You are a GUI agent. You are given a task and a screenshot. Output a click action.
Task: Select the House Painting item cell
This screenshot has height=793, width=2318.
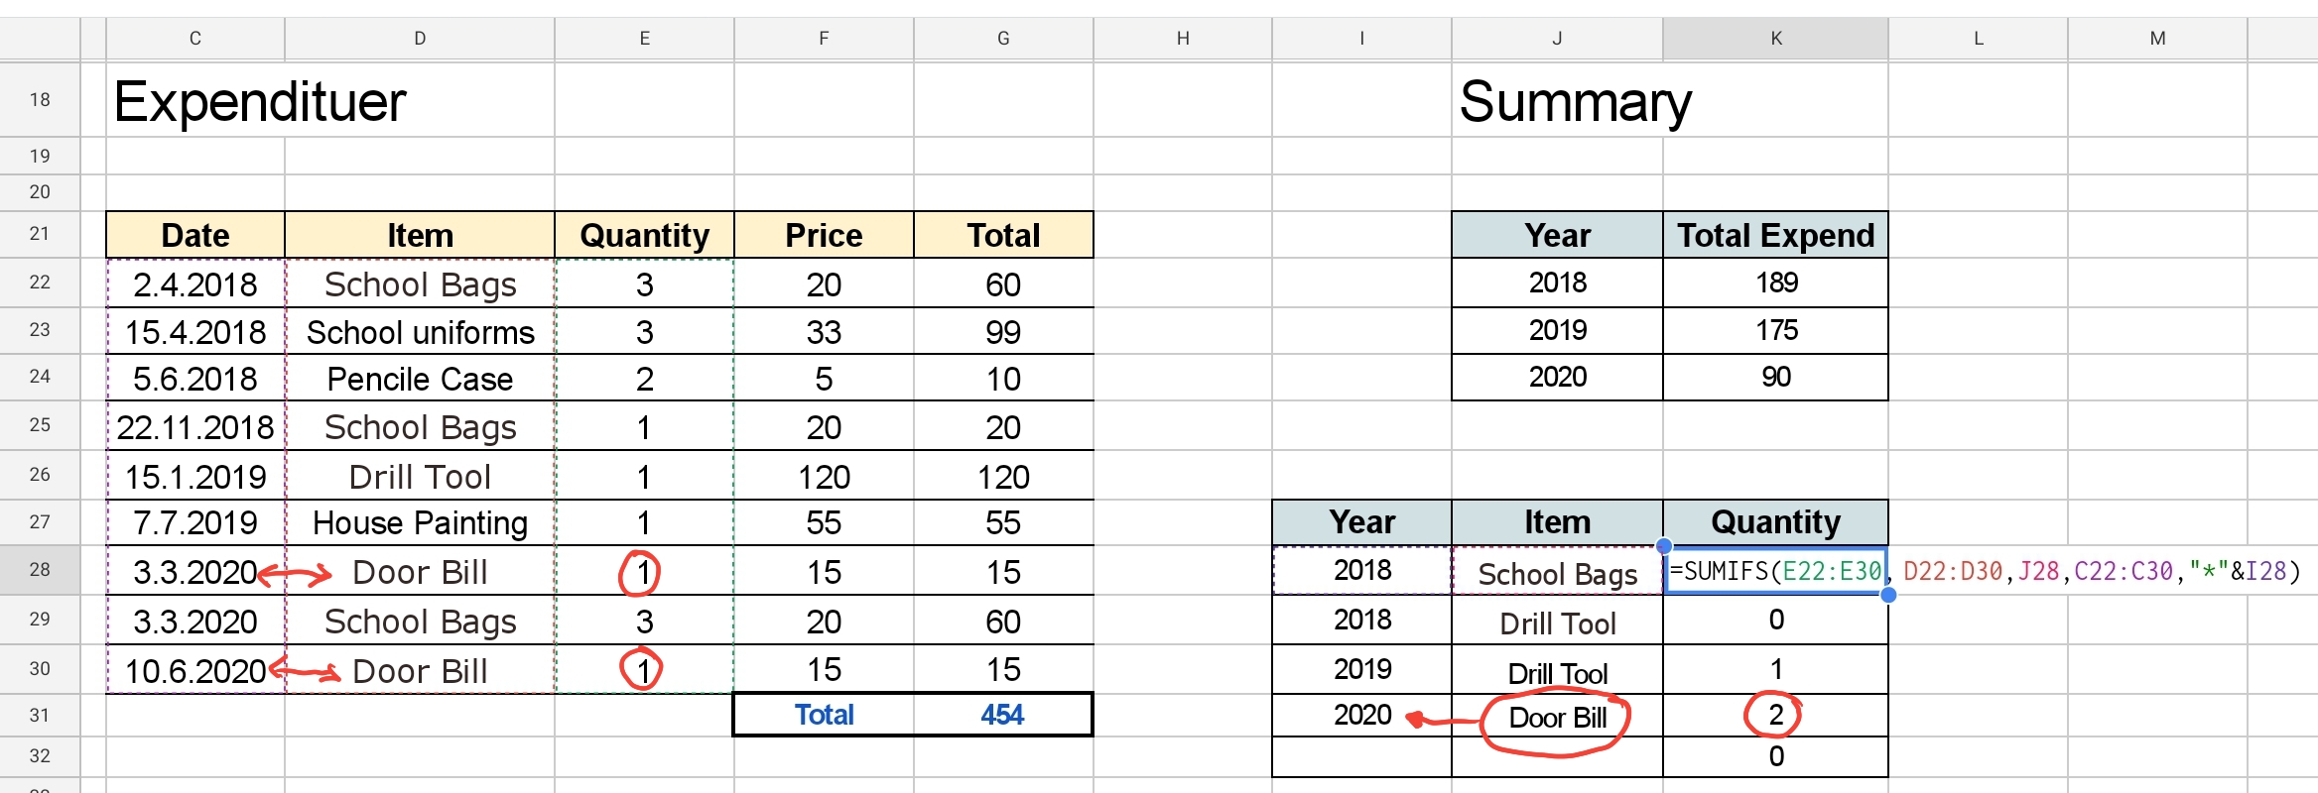point(420,522)
